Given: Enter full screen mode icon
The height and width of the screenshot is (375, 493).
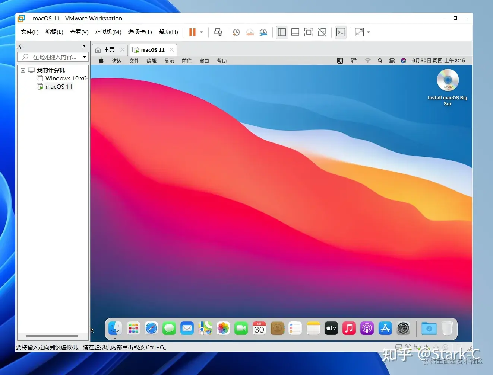Looking at the screenshot, I should (x=309, y=32).
